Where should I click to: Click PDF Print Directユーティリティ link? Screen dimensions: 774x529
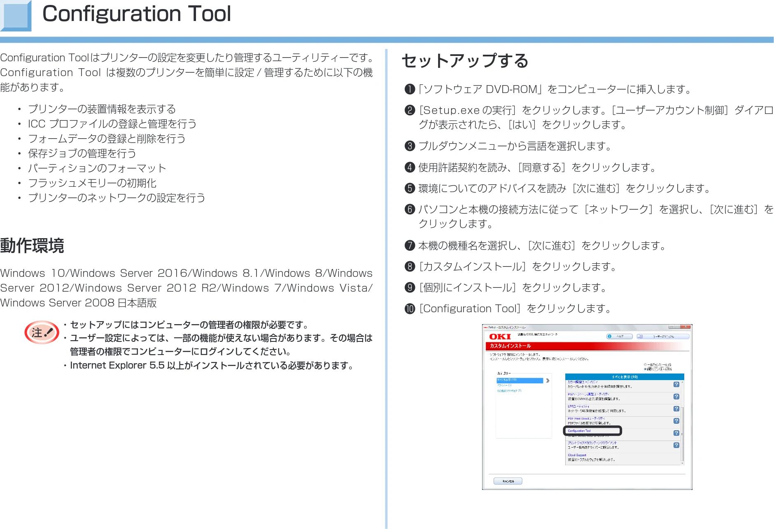coord(586,418)
